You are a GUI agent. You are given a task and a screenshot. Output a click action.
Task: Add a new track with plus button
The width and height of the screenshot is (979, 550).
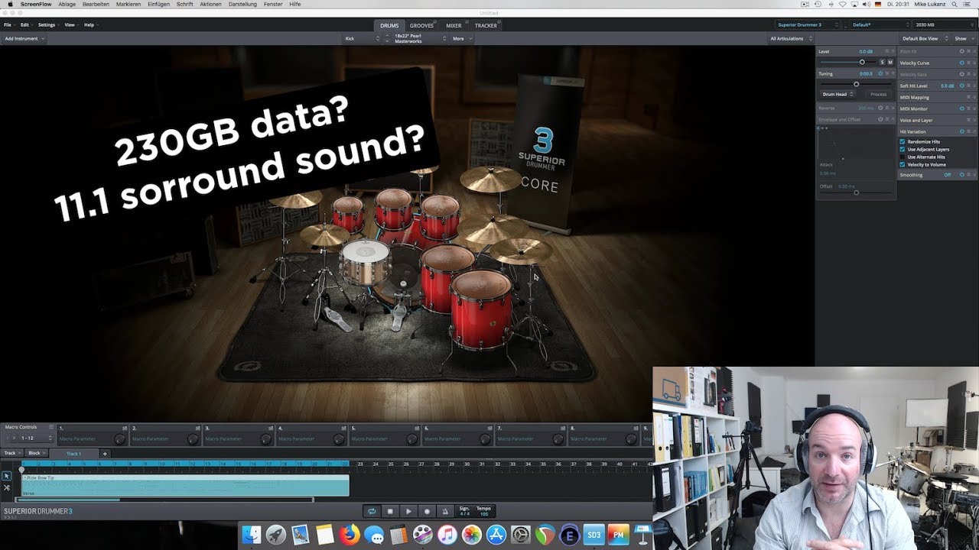(x=105, y=454)
